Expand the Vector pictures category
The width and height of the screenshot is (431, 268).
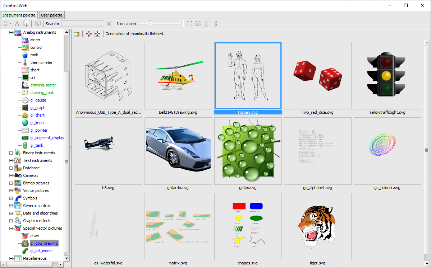coord(11,191)
